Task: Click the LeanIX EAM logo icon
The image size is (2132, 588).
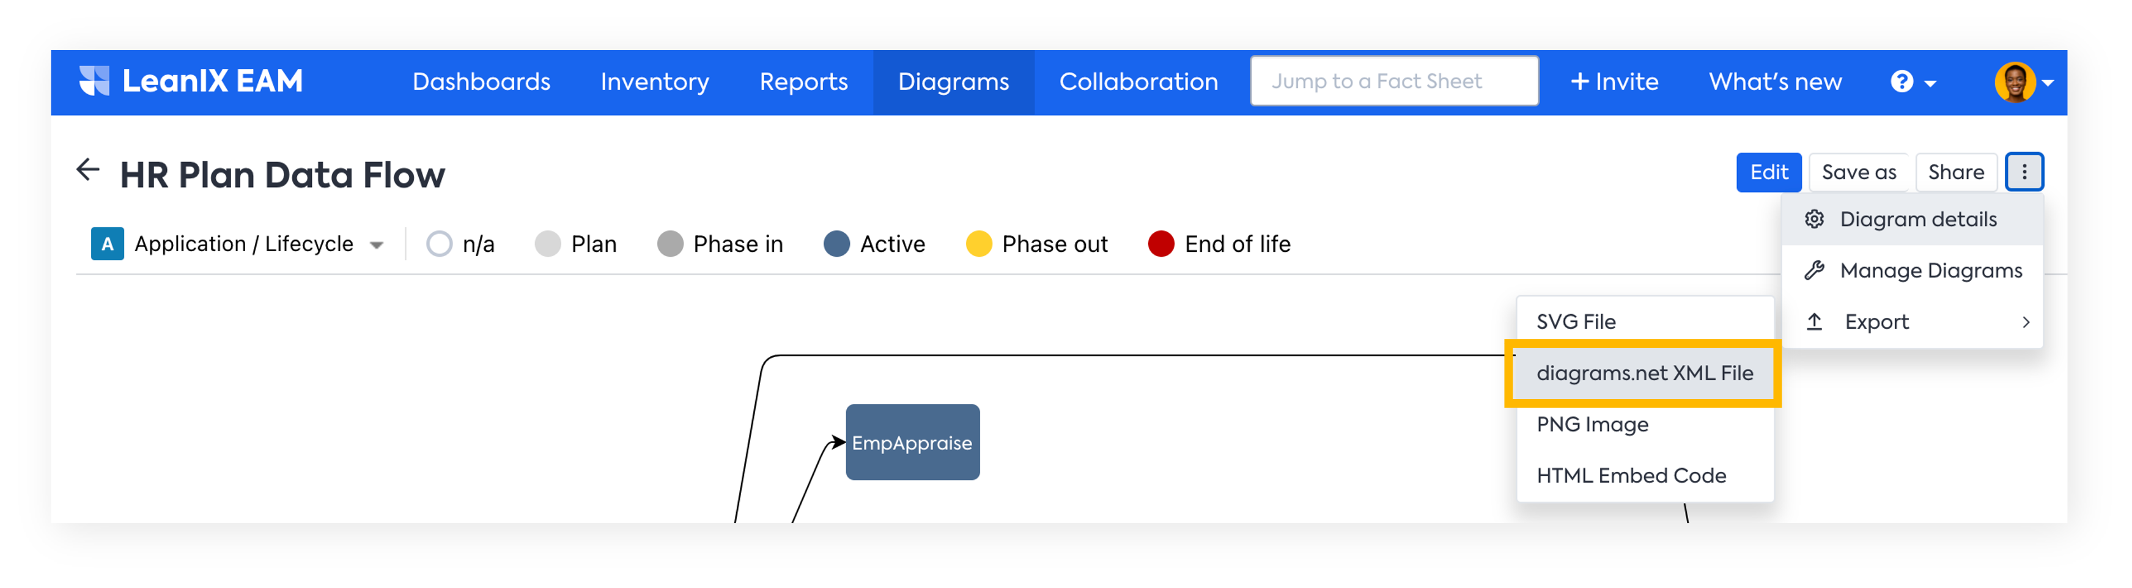Action: [x=94, y=81]
